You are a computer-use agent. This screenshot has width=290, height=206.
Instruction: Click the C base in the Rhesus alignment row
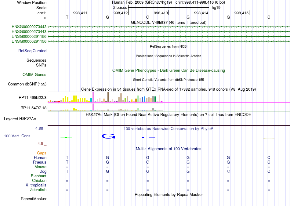(269, 162)
